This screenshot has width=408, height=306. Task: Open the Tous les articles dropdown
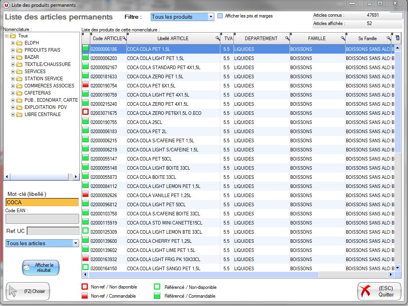pos(76,243)
